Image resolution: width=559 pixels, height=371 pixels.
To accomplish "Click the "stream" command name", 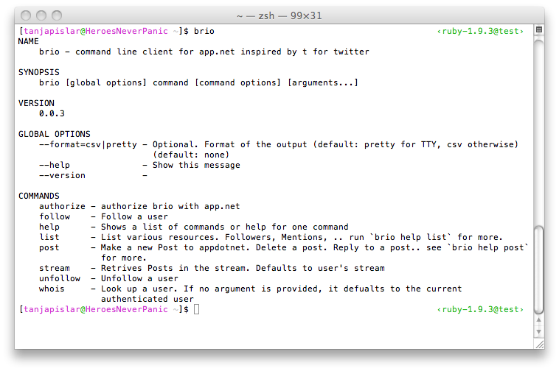I will pyautogui.click(x=54, y=268).
